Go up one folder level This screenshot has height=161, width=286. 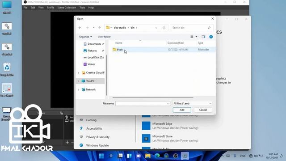click(100, 28)
